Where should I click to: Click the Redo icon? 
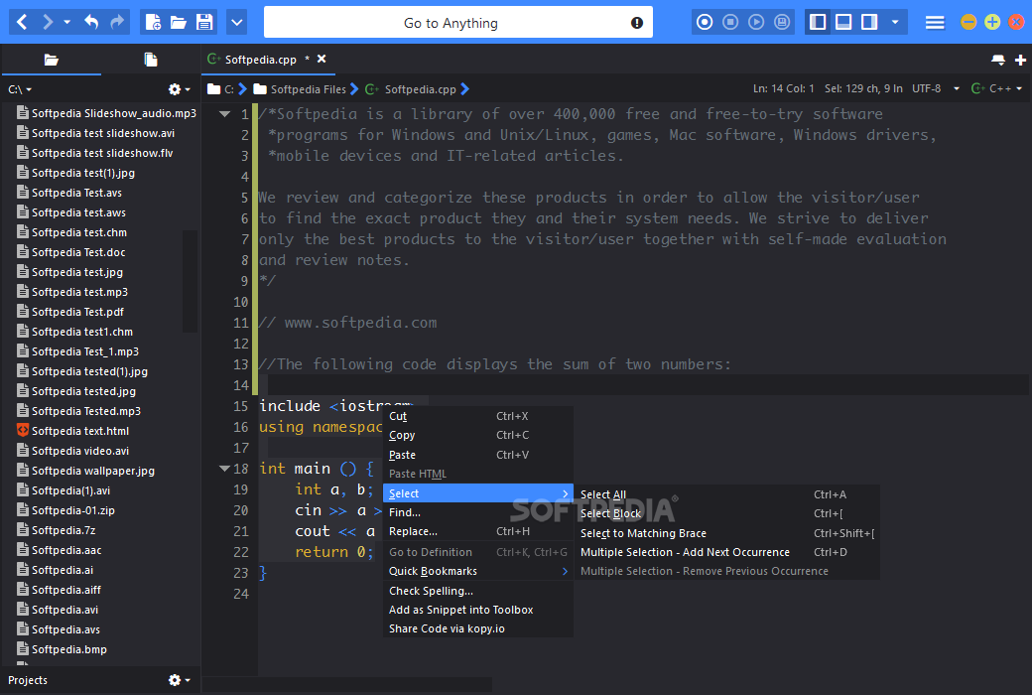(117, 23)
